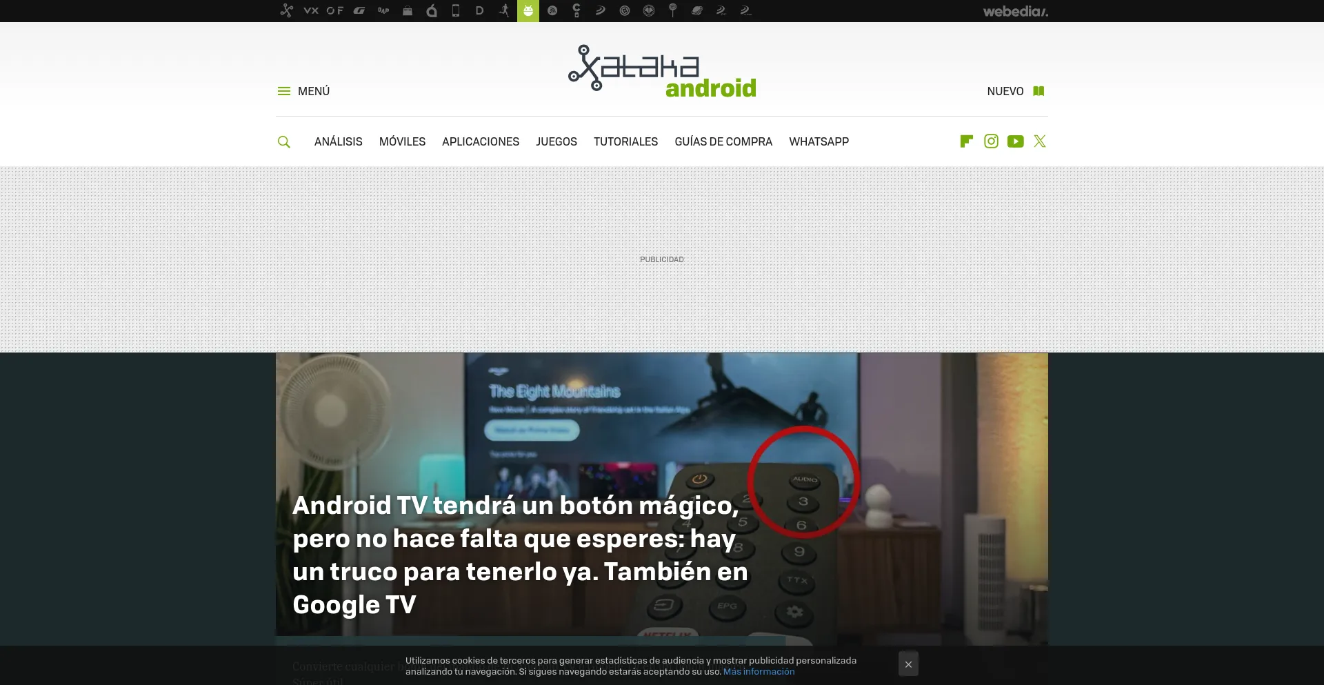
Task: Open the hamburger MENÚ
Action: pyautogui.click(x=303, y=91)
